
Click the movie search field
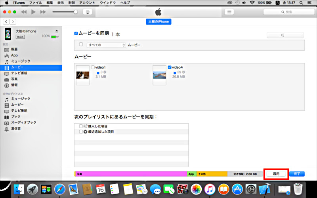point(285,35)
